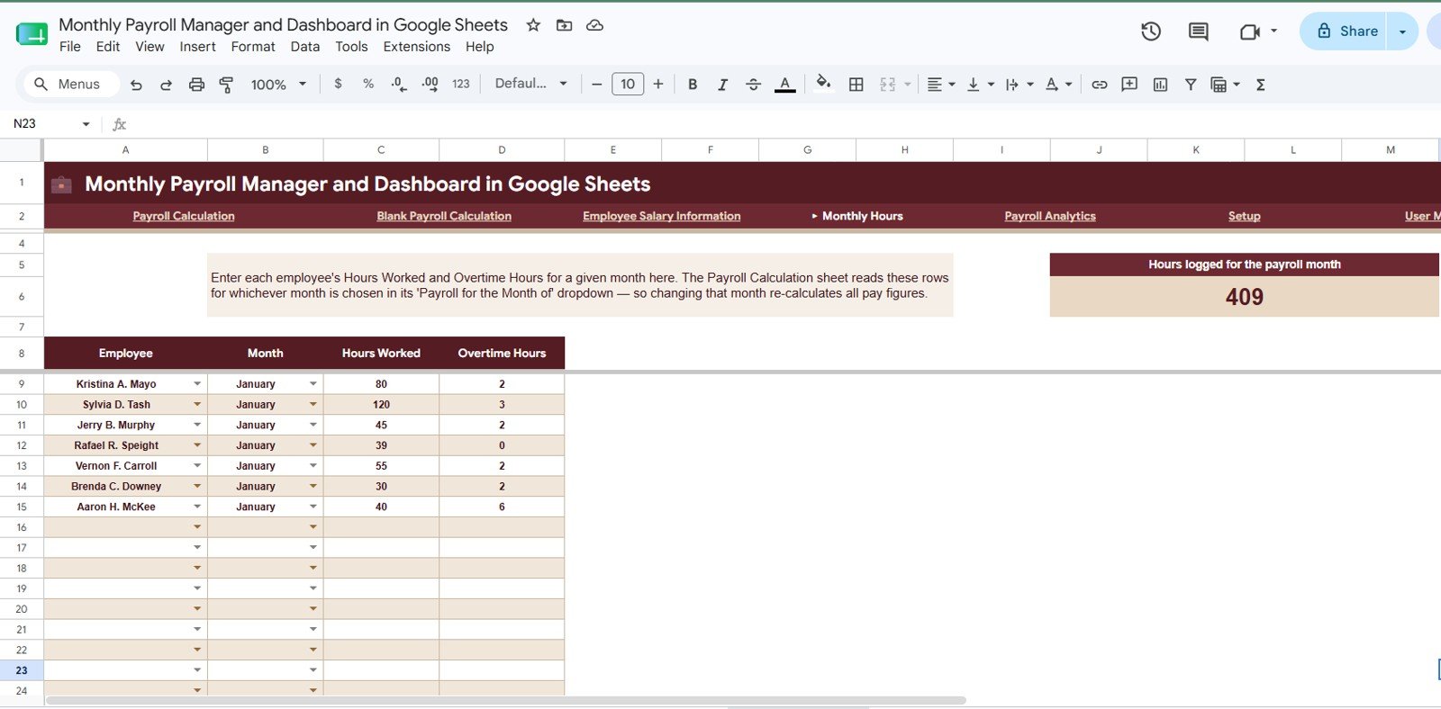Click the horizontal scrollbar

coord(506,700)
